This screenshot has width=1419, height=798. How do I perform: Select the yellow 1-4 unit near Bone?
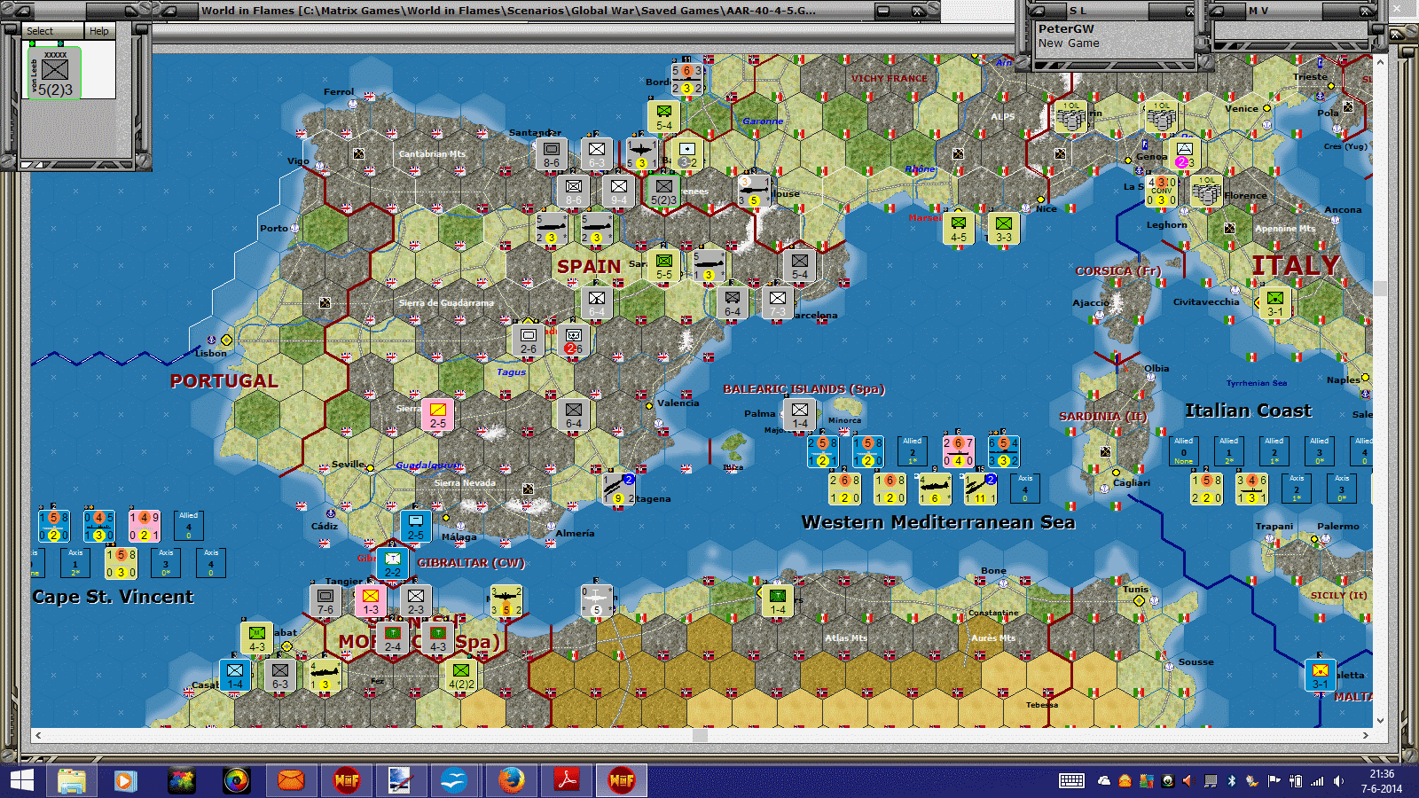pyautogui.click(x=778, y=599)
